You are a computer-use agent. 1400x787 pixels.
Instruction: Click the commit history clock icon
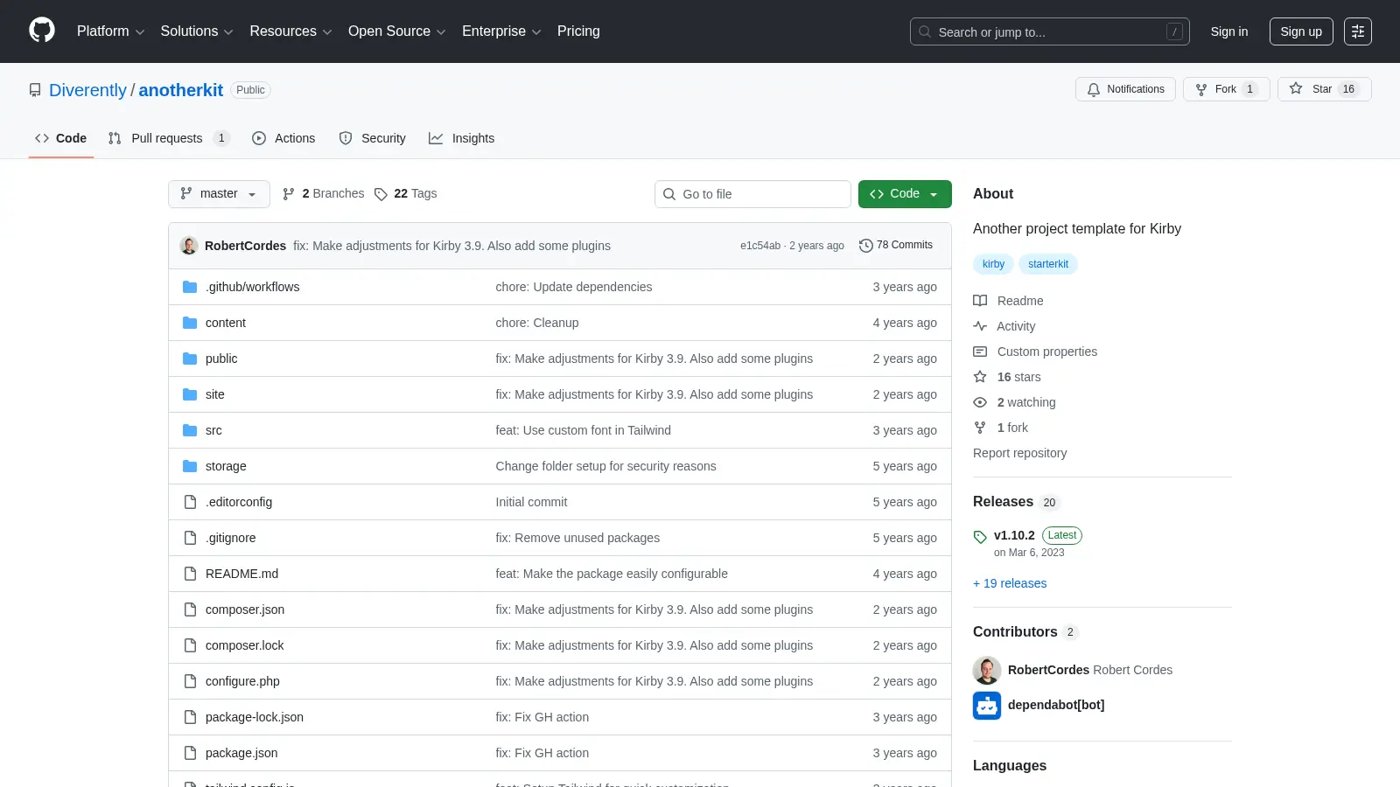(x=866, y=246)
